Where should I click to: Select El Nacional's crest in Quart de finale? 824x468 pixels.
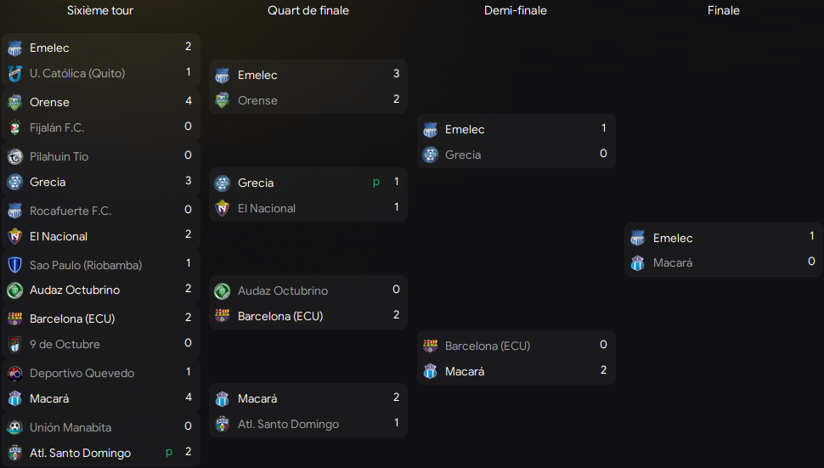pyautogui.click(x=223, y=209)
